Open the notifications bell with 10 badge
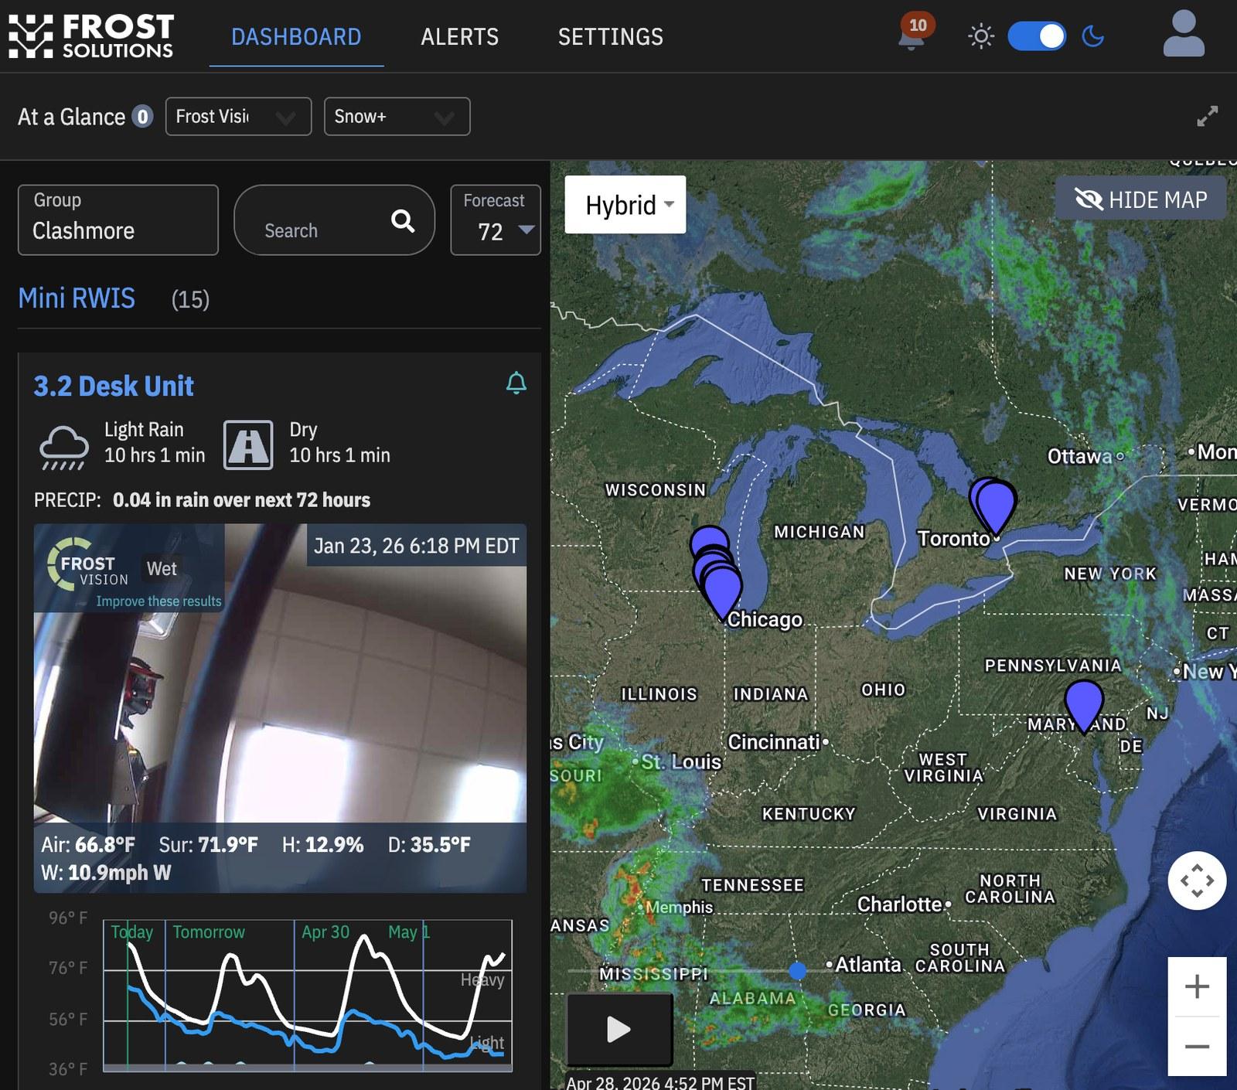 [912, 35]
